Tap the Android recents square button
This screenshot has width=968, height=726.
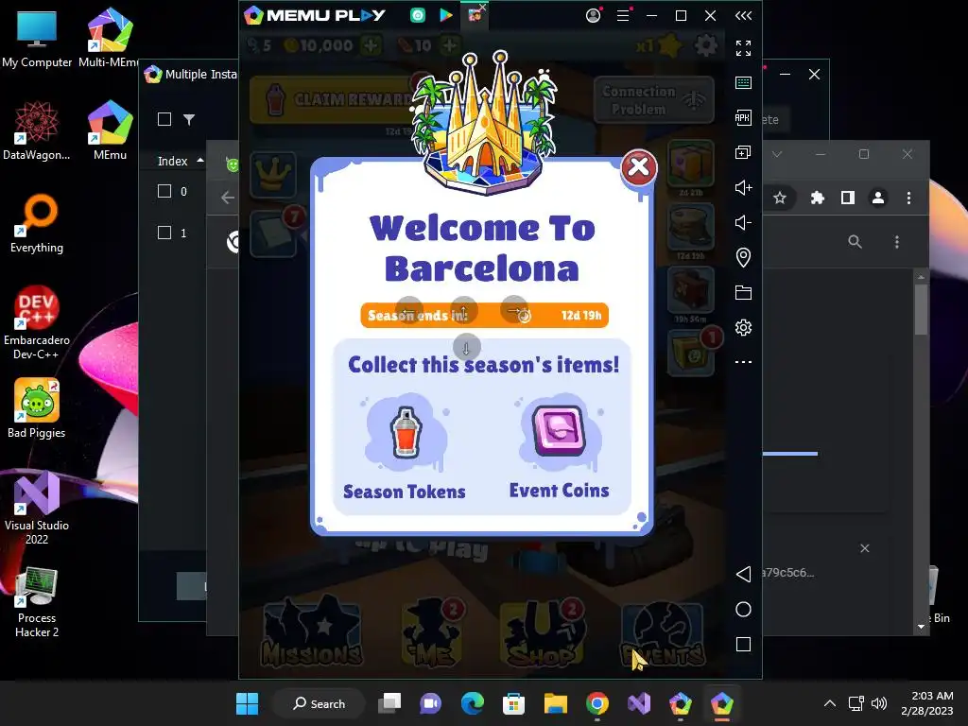[x=743, y=645]
